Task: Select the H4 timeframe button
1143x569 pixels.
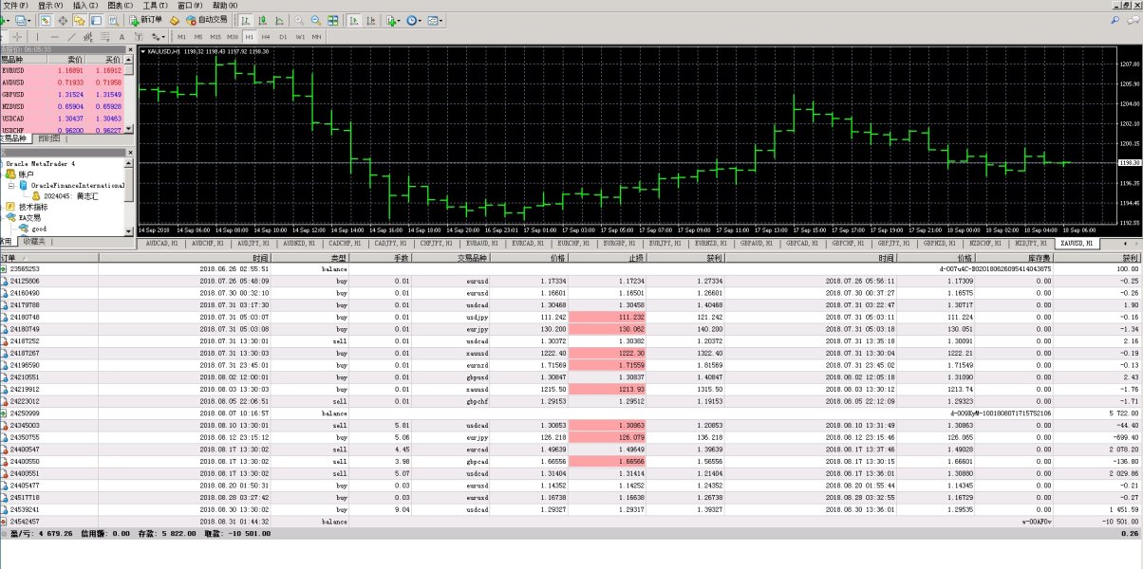Action: tap(266, 36)
